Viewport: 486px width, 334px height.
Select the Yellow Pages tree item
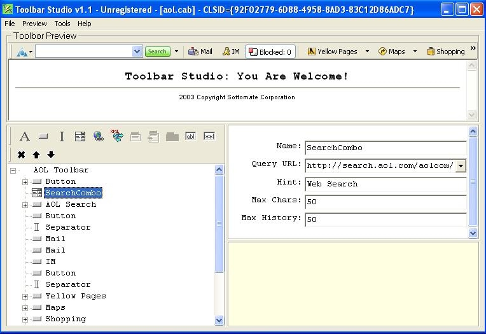point(76,296)
